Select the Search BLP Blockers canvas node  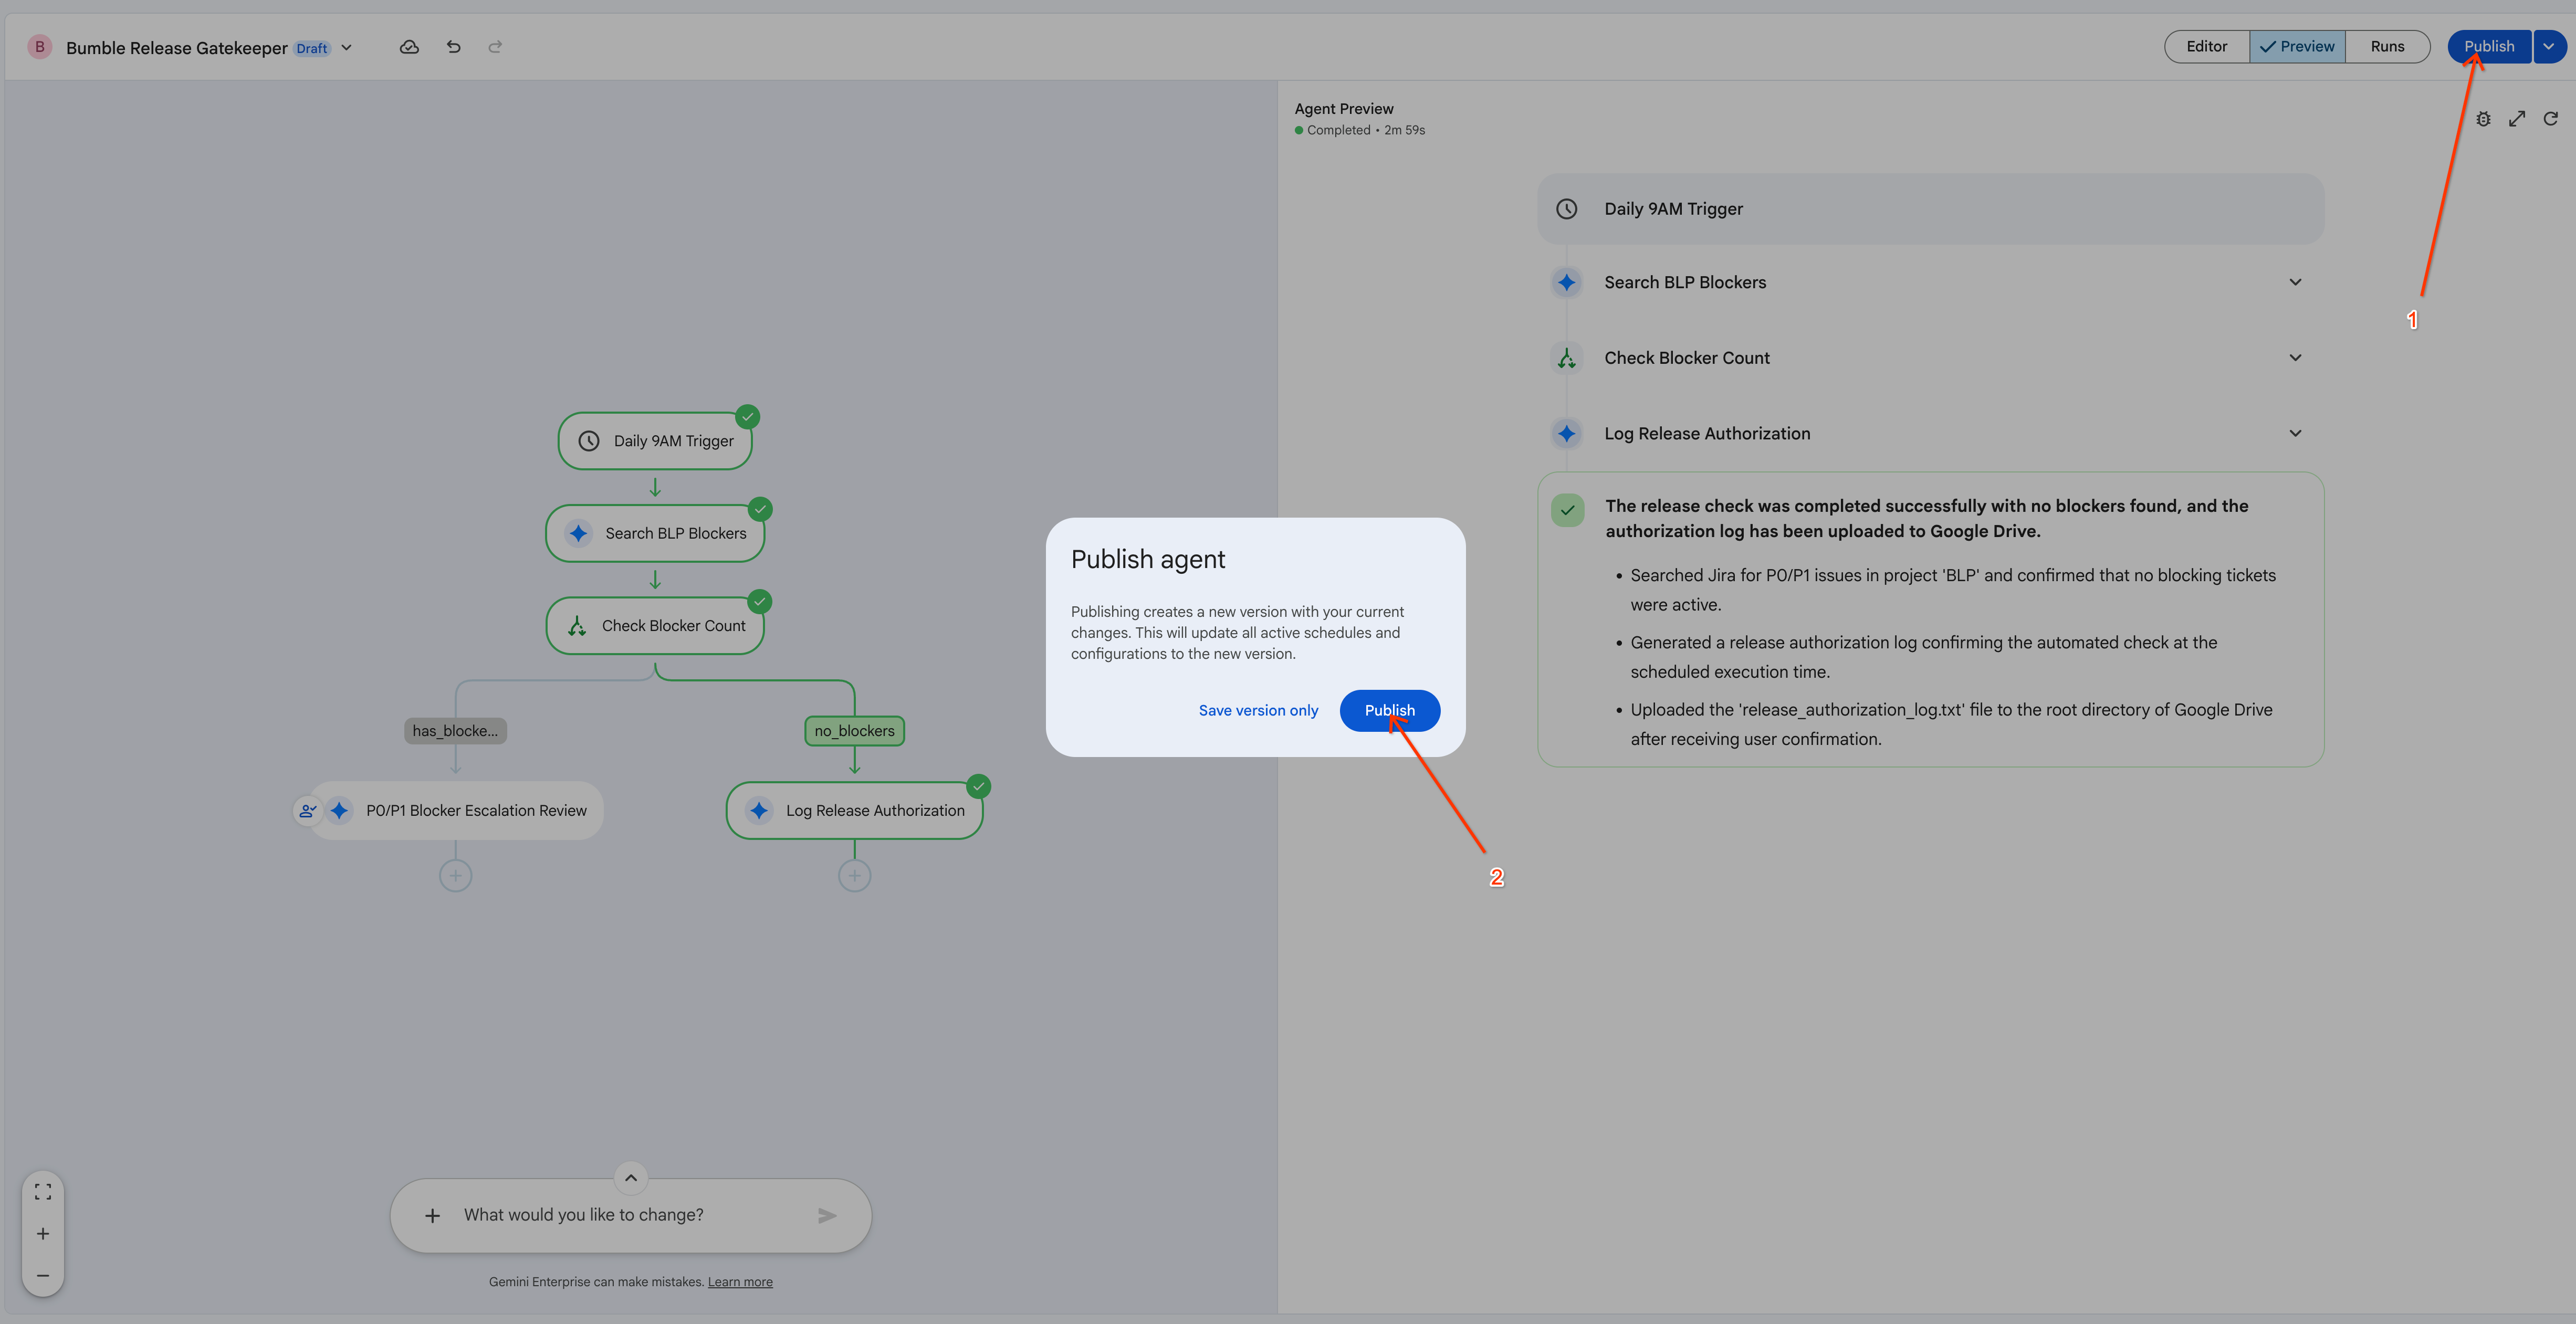655,533
